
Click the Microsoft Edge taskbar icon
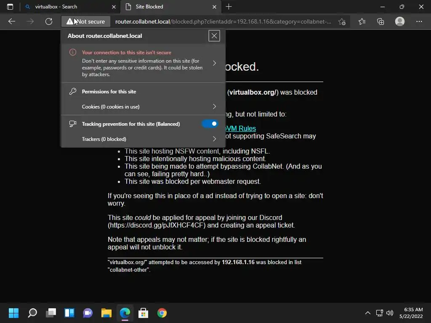coord(125,313)
